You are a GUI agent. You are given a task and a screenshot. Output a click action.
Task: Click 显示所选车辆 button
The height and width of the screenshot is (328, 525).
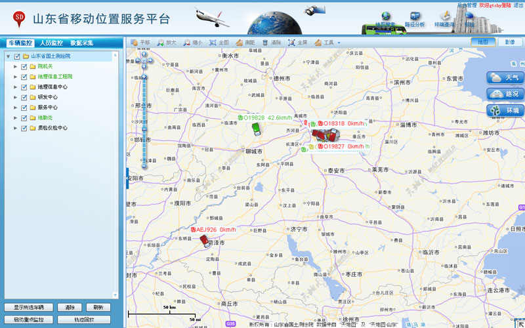coord(29,307)
